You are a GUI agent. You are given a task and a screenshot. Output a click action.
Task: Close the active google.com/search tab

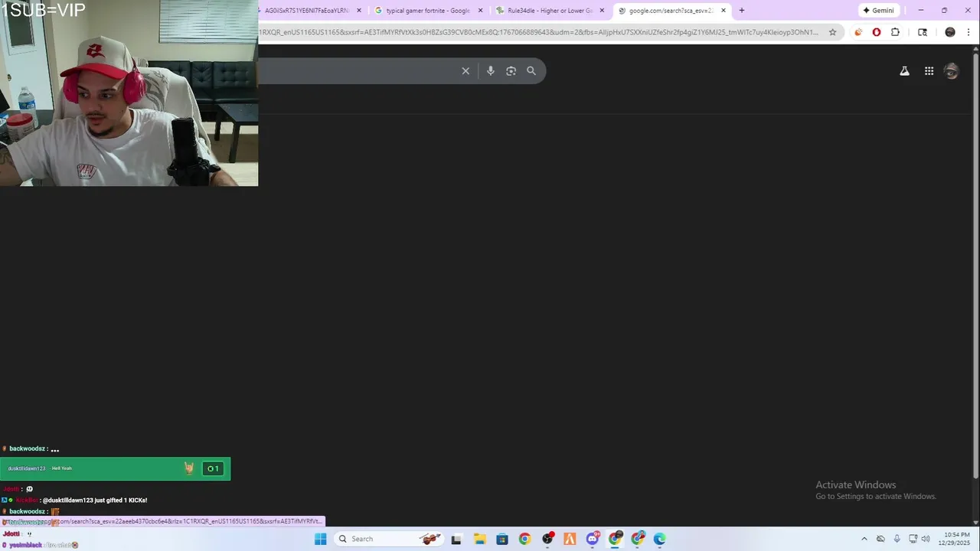[724, 11]
